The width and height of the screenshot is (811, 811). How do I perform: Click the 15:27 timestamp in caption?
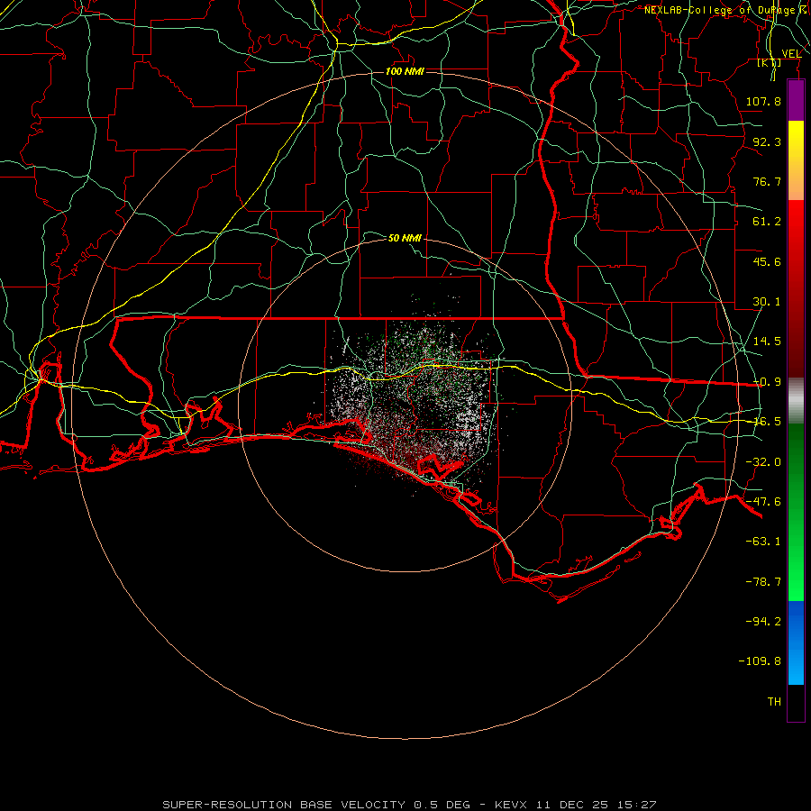(637, 805)
